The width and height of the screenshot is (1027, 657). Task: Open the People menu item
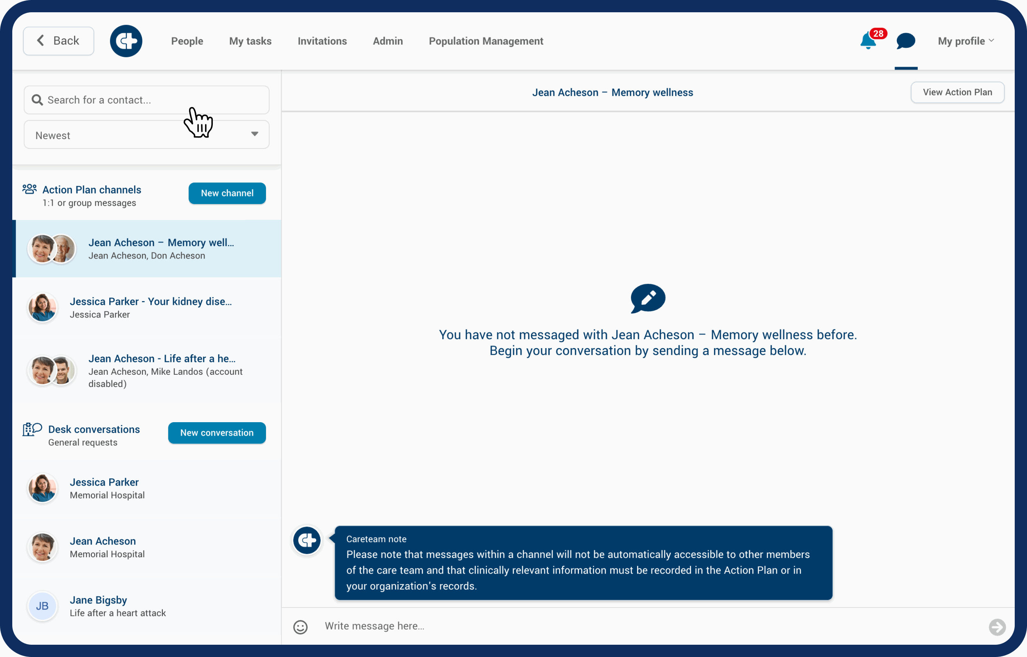pyautogui.click(x=187, y=41)
